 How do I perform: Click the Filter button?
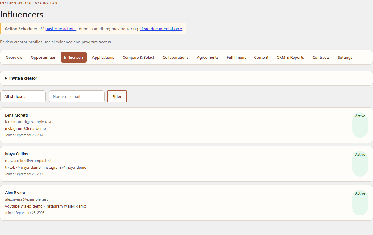click(117, 96)
